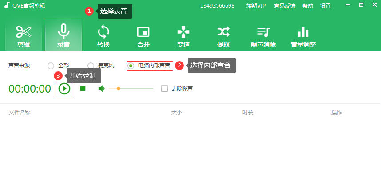
Task: Click account number 13492566698
Action: pos(217,6)
